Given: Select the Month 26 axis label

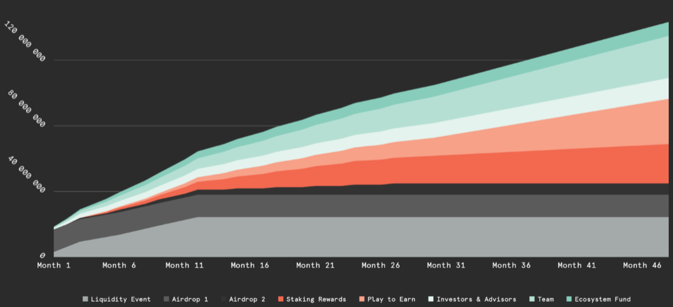Looking at the screenshot, I should pyautogui.click(x=381, y=265).
